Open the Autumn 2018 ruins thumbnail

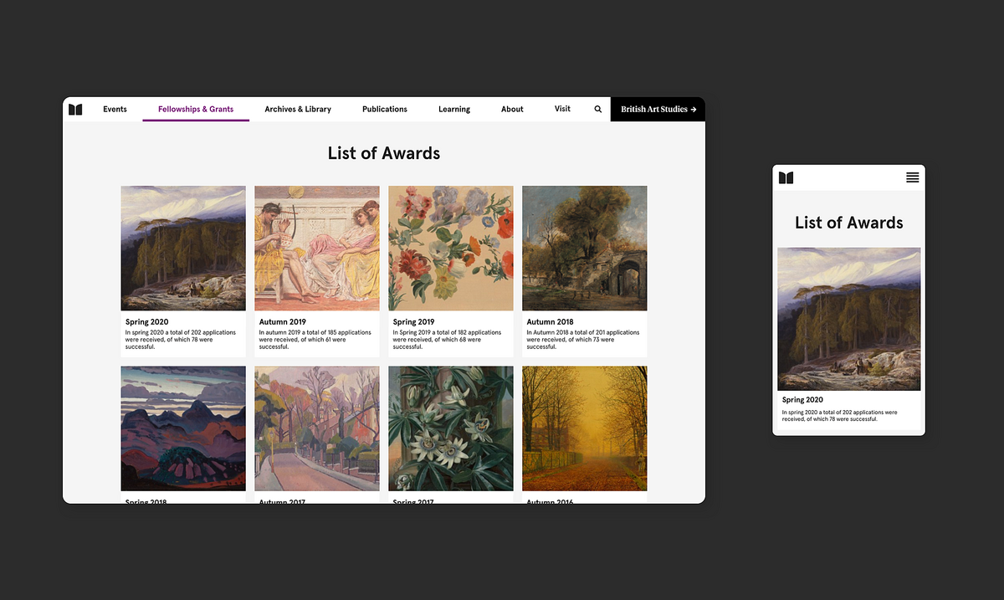click(x=585, y=249)
